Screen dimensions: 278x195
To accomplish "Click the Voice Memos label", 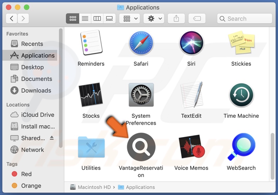I will tap(191, 168).
